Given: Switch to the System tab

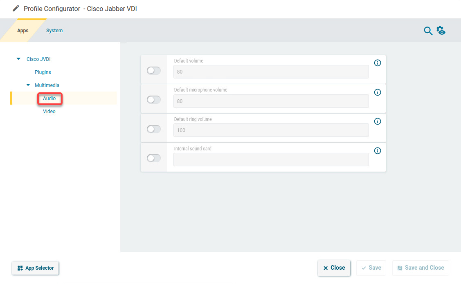Looking at the screenshot, I should click(x=54, y=31).
